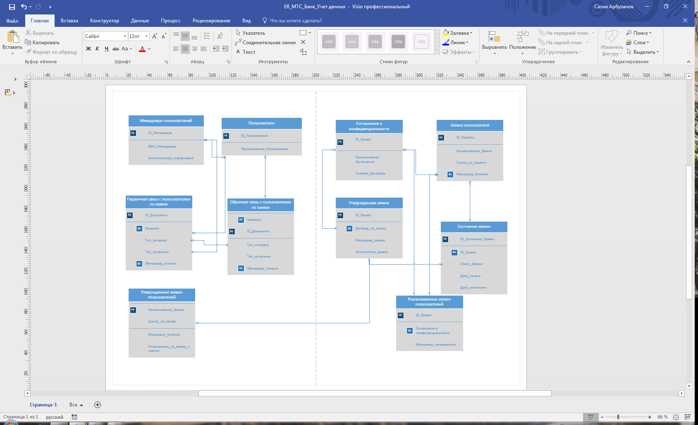Screen dimensions: 698x425
Task: Switch to the Процесс tab
Action: (171, 21)
